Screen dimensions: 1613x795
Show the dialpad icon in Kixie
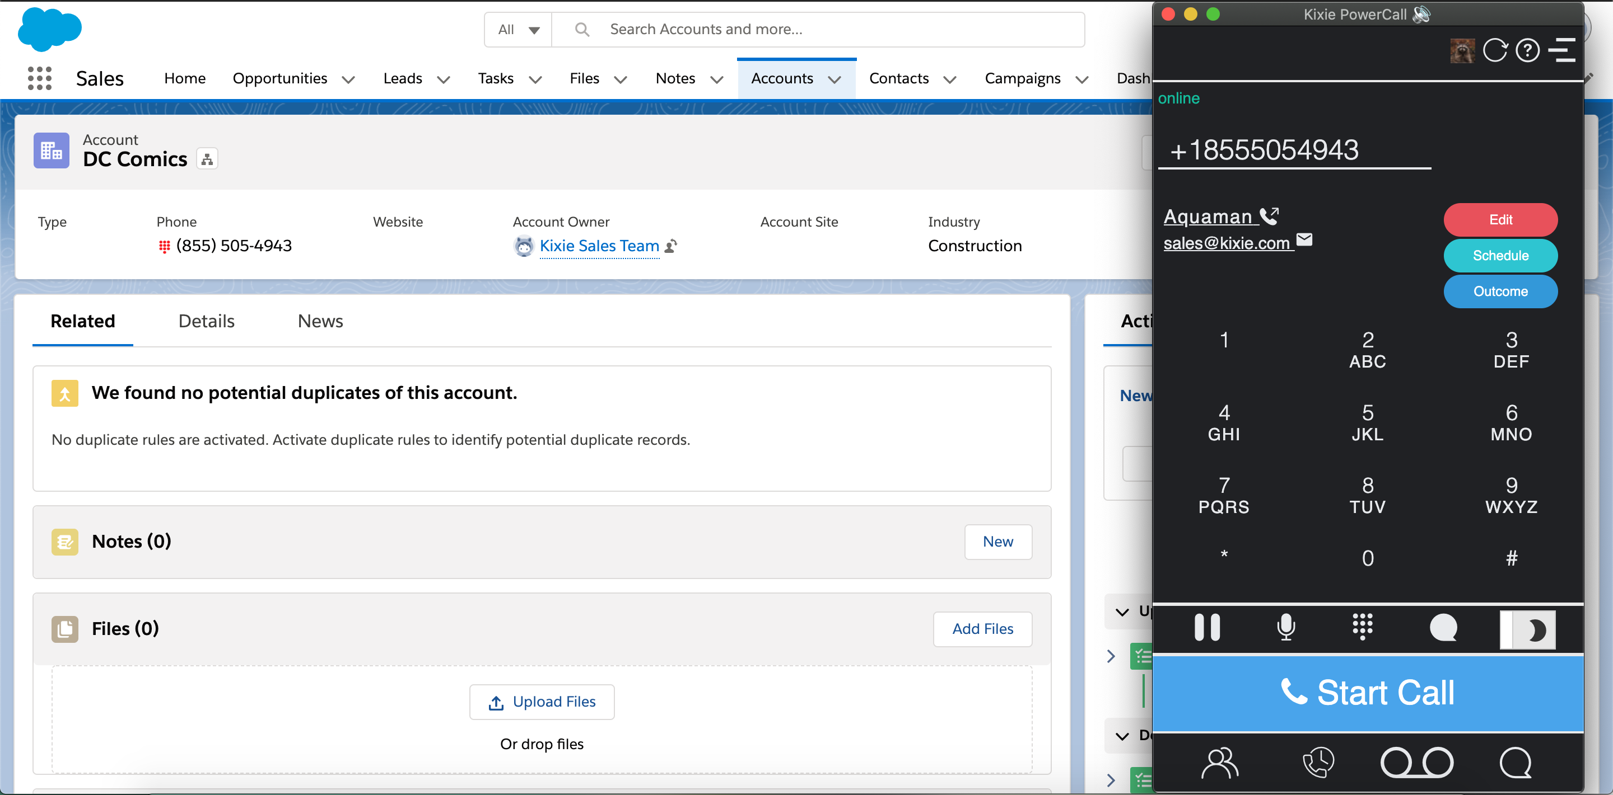[x=1363, y=627]
